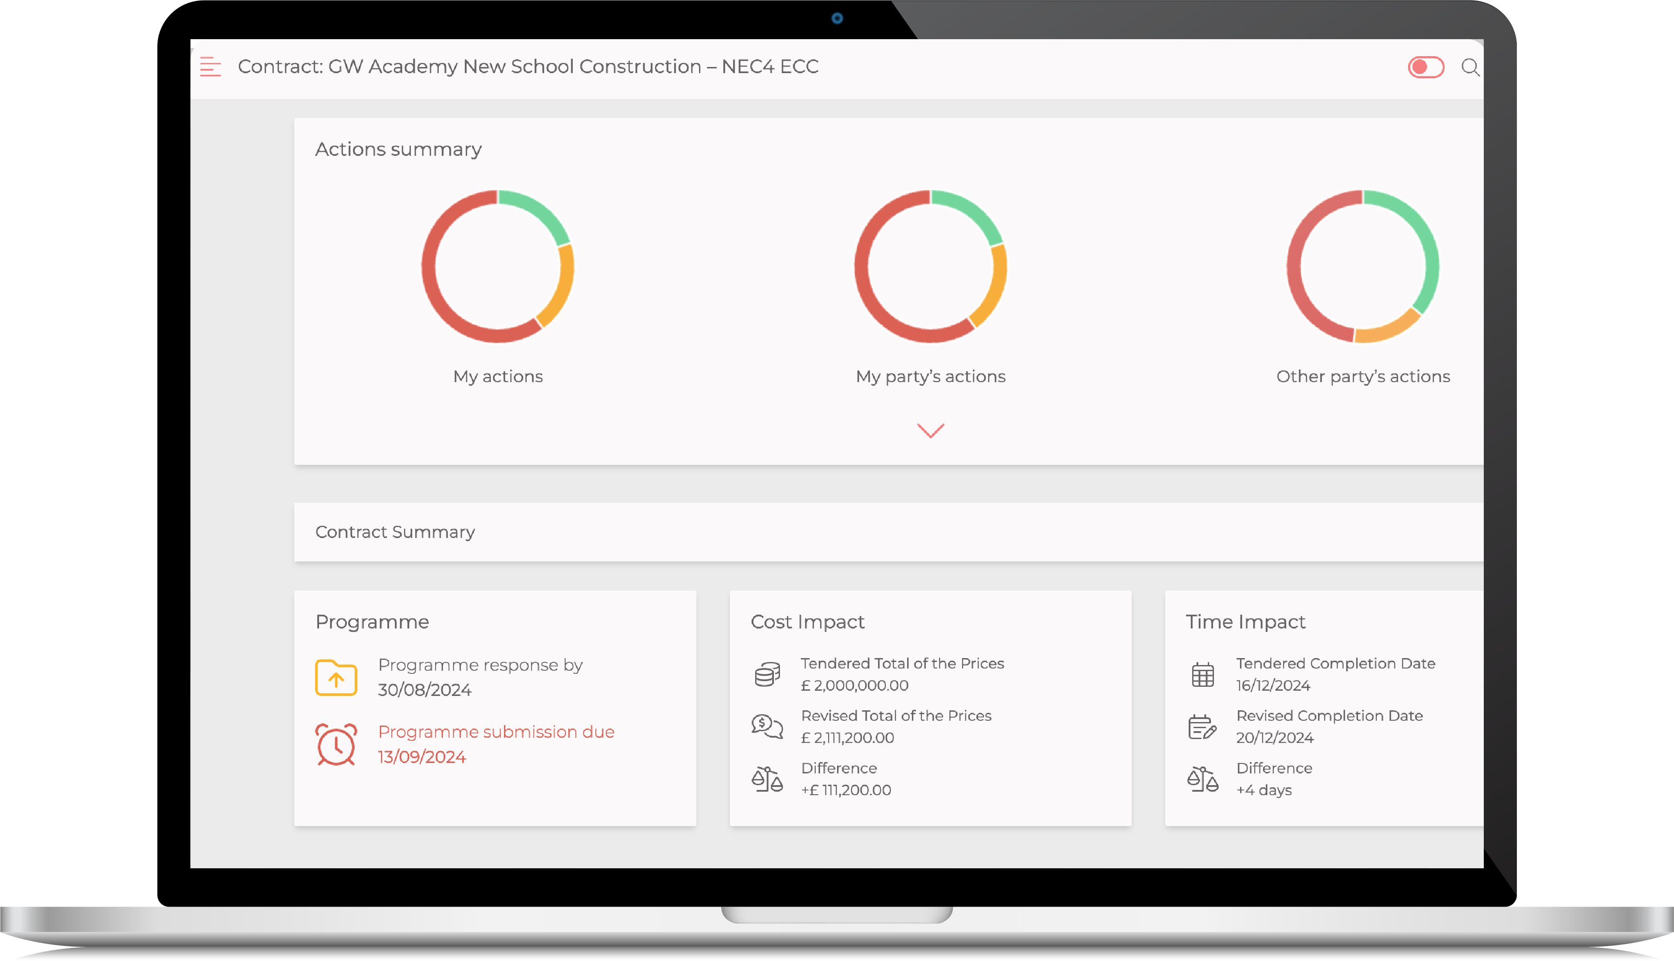Open the hamburger menu icon
The width and height of the screenshot is (1674, 961).
211,67
